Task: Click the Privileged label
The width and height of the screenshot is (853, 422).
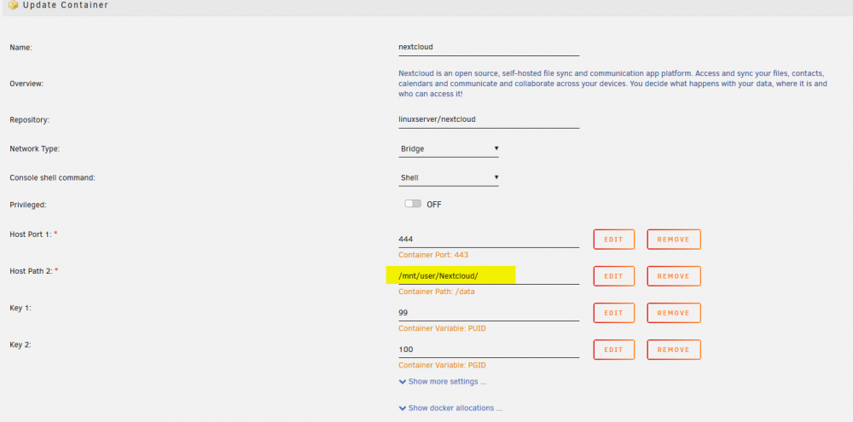Action: pyautogui.click(x=28, y=205)
